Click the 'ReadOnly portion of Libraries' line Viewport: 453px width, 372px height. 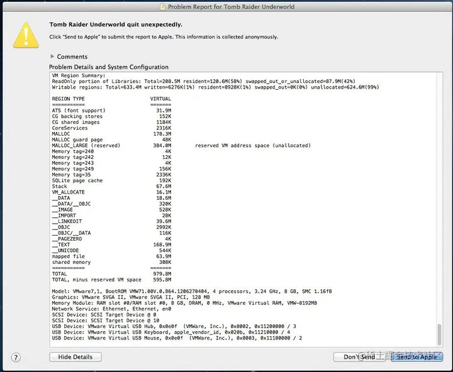(204, 82)
